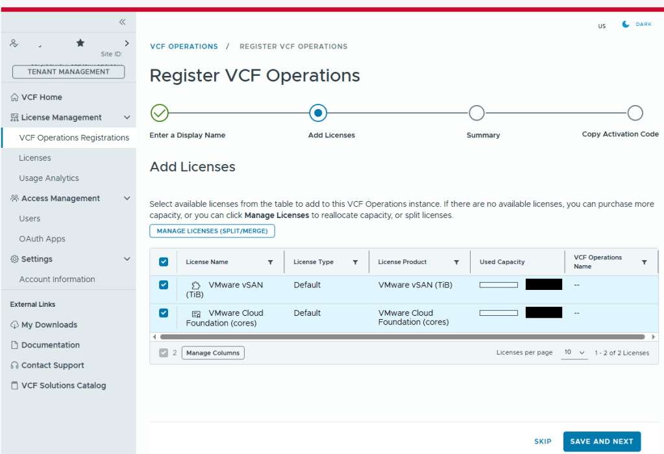
Task: Collapse the License Management section
Action: (x=127, y=117)
